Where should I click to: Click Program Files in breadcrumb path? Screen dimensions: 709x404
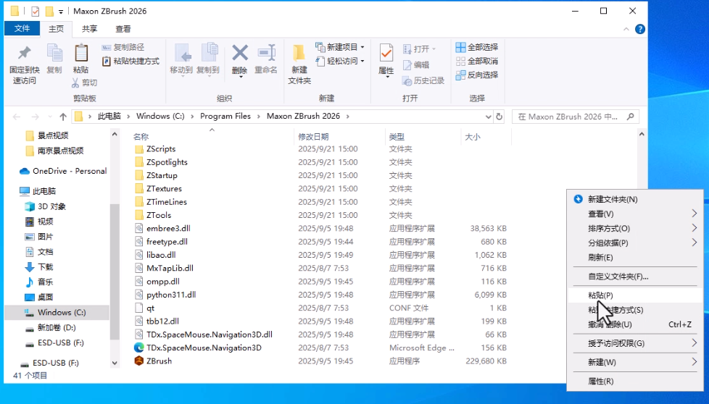[225, 116]
